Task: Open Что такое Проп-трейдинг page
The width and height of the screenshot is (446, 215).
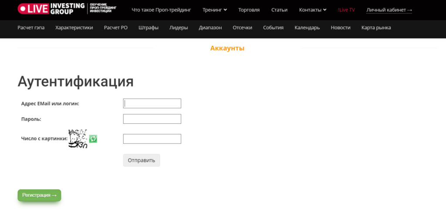Action: coord(161,10)
